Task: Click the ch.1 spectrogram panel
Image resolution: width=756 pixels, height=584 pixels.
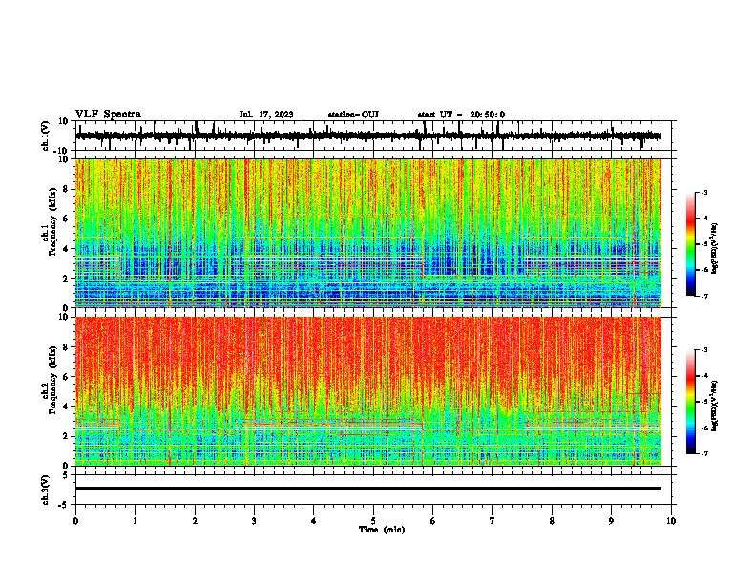Action: 367,233
